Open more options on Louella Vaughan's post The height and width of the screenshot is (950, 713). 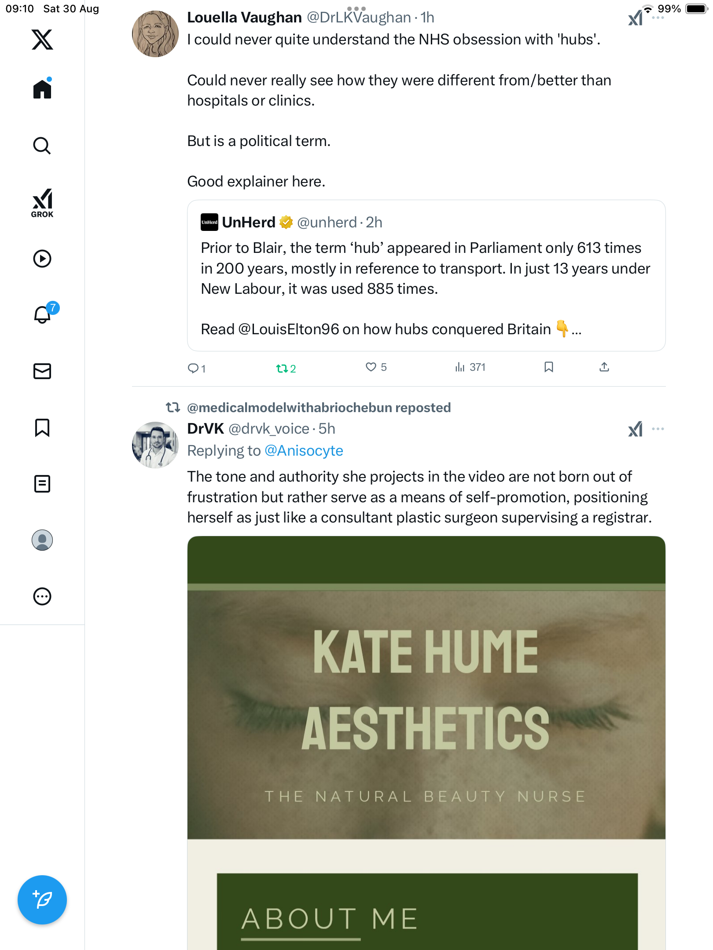(x=658, y=18)
